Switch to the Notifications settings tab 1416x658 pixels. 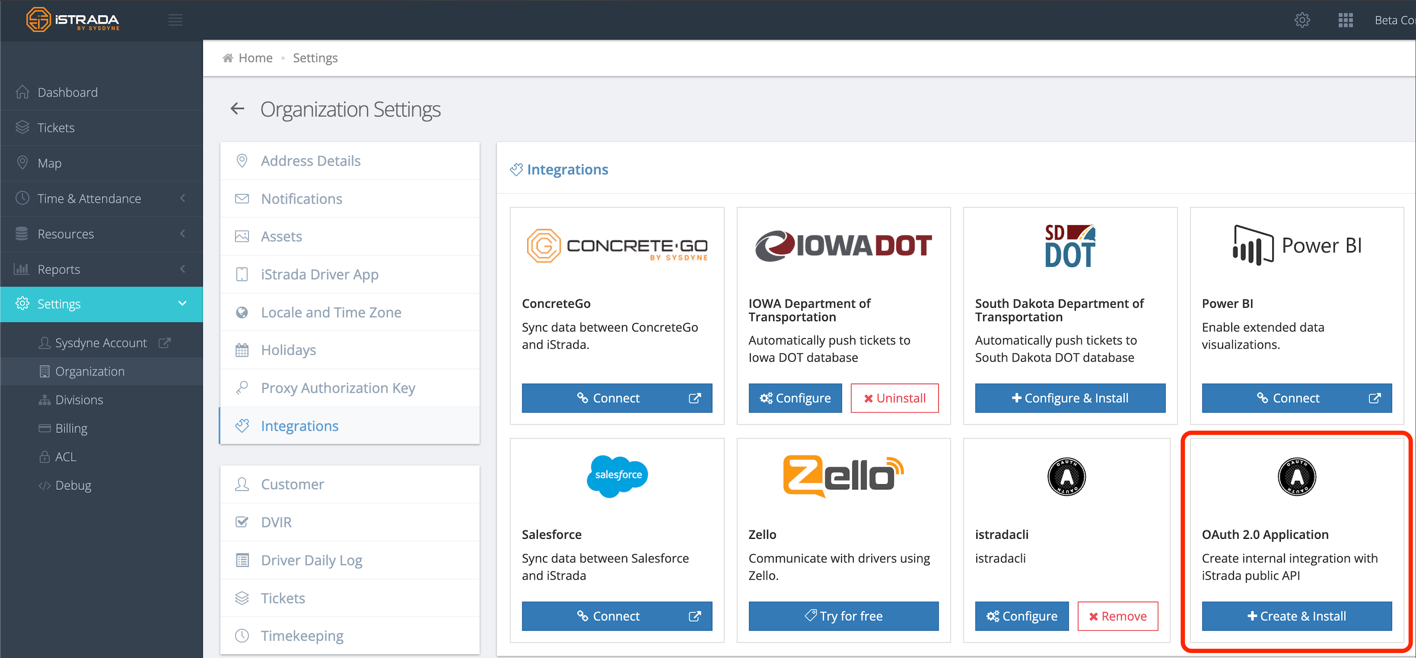coord(301,198)
